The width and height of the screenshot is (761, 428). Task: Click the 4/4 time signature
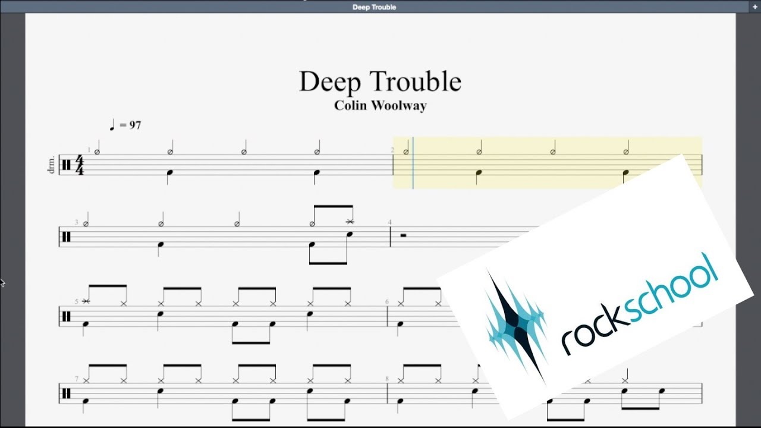click(80, 165)
